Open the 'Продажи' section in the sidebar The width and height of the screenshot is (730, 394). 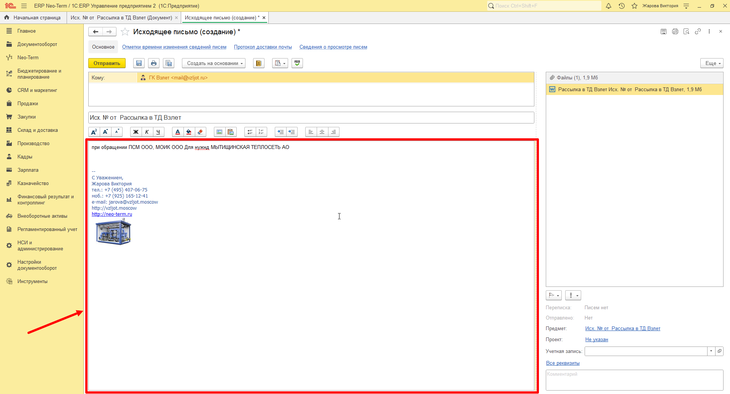27,104
